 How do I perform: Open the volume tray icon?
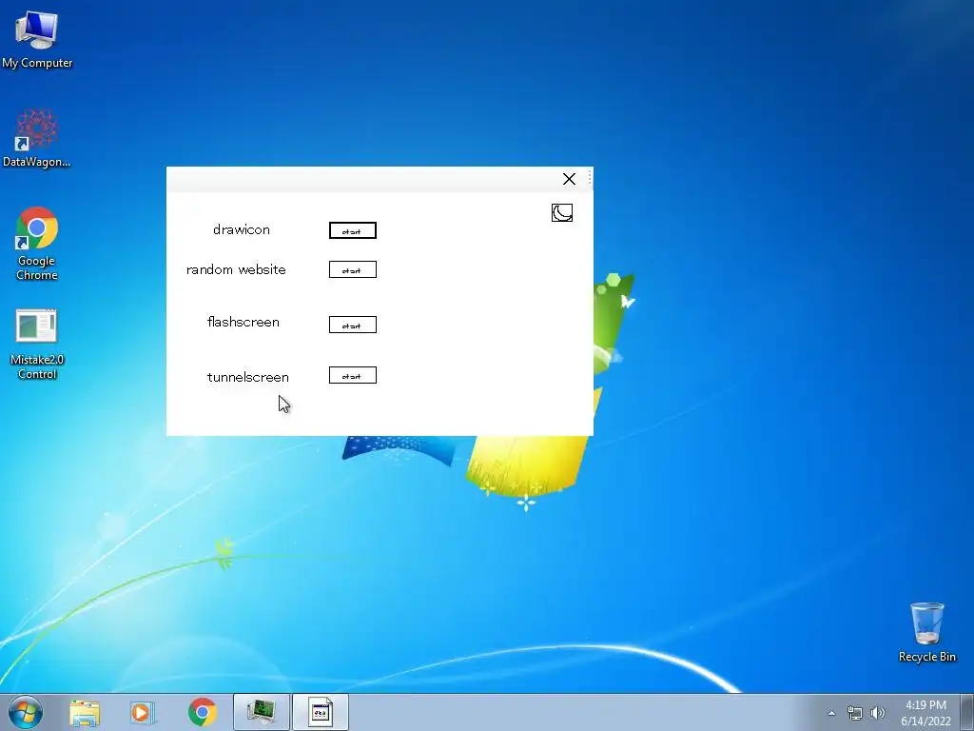[877, 713]
